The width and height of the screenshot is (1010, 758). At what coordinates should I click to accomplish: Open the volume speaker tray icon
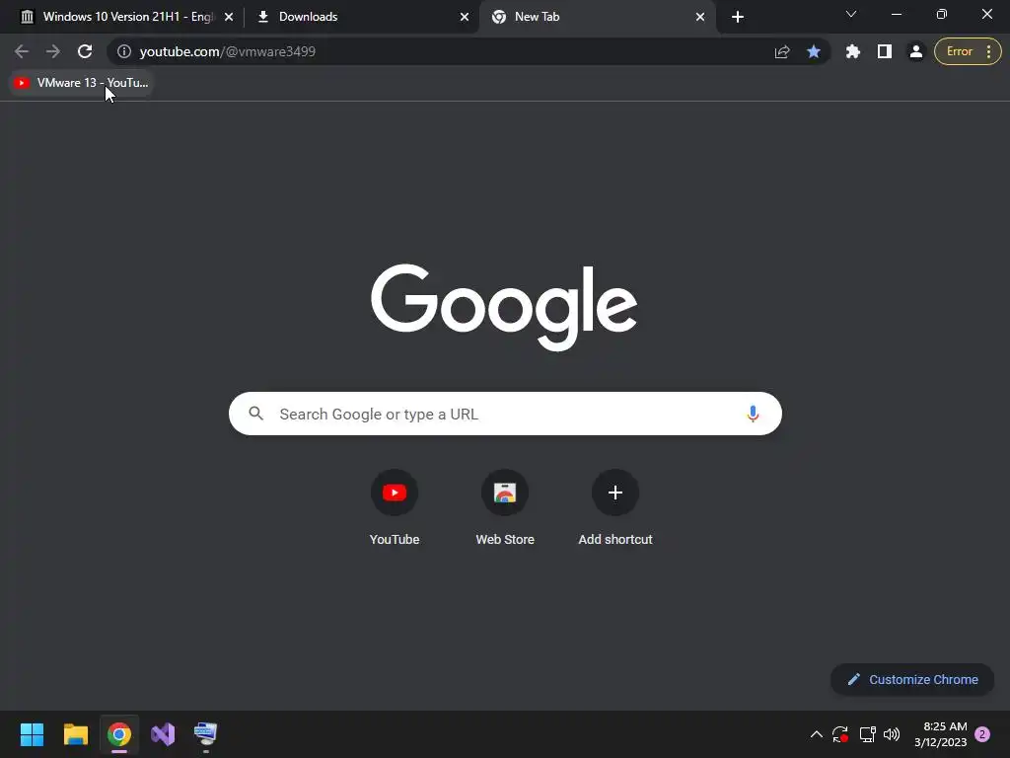coord(892,734)
